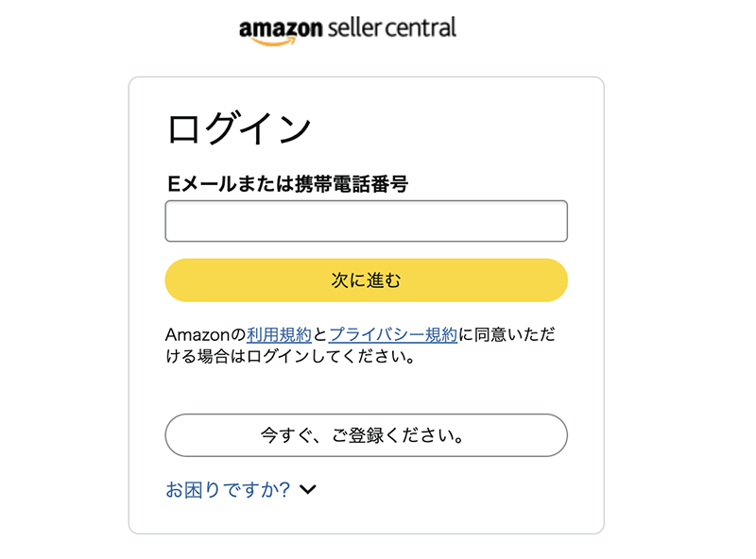Click the 'Amazonの' text before the 利用規約 link
Screen dimensions: 756x559
206,334
